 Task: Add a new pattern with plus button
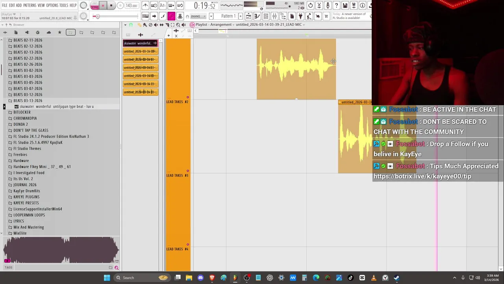tap(241, 16)
